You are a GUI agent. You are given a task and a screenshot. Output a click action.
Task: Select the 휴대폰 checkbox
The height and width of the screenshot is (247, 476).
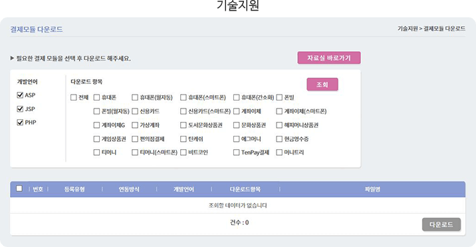pyautogui.click(x=96, y=98)
